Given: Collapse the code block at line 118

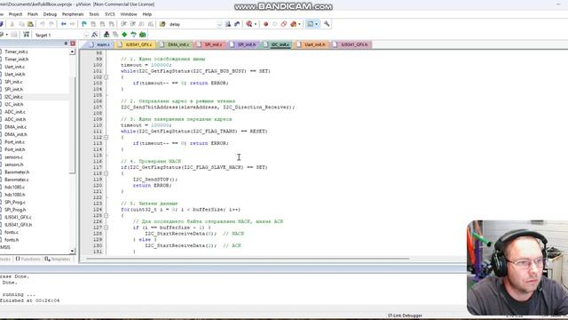Looking at the screenshot, I should pyautogui.click(x=106, y=173).
